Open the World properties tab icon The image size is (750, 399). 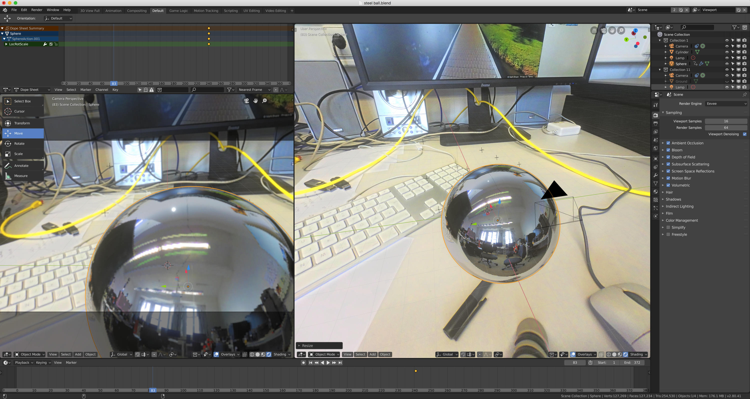(x=655, y=148)
